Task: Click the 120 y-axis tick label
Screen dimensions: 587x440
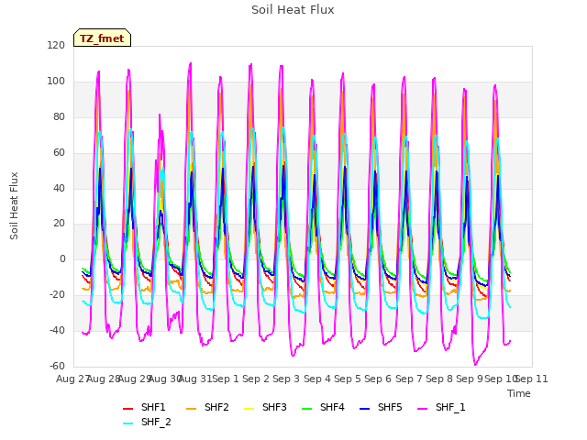Action: click(56, 45)
